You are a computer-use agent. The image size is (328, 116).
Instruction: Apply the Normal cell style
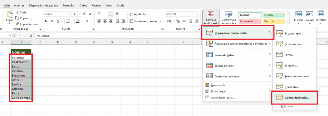click(250, 15)
